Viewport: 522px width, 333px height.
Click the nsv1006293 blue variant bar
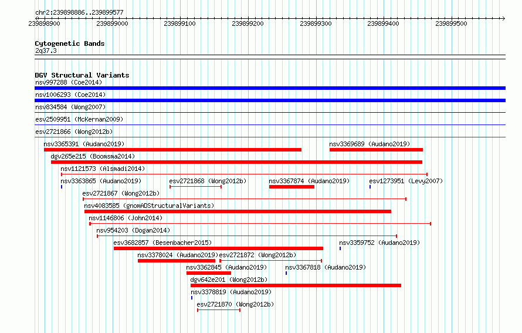(270, 100)
